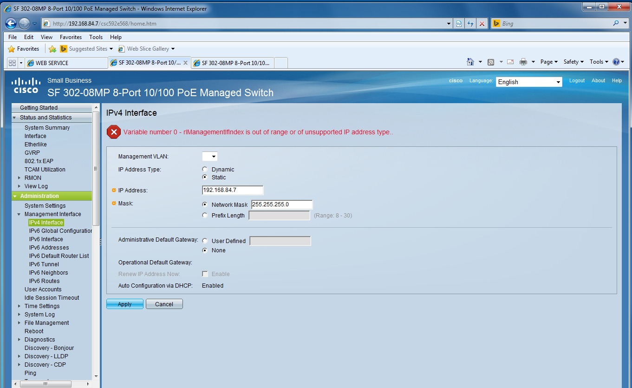
Task: Expand the Time Settings tree node
Action: pyautogui.click(x=19, y=306)
